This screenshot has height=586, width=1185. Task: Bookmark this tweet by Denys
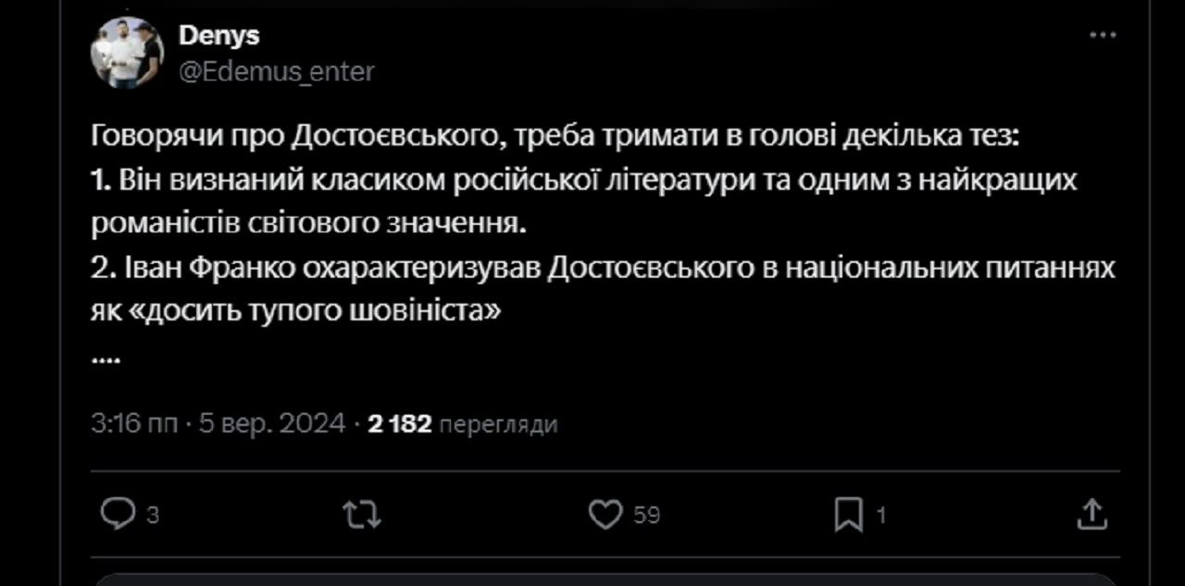coord(848,515)
